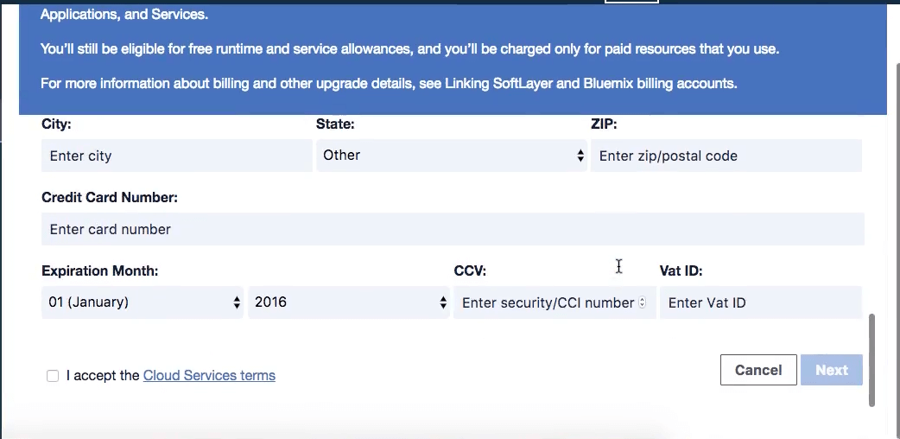Screen dimensions: 900x439
Task: Click the "Expiration Month:" label
Action: pyautogui.click(x=99, y=271)
